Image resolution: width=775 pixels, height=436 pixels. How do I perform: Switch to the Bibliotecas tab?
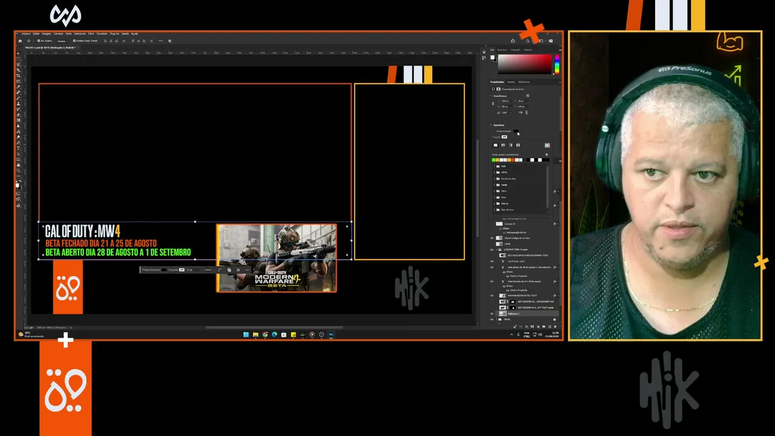pyautogui.click(x=524, y=82)
